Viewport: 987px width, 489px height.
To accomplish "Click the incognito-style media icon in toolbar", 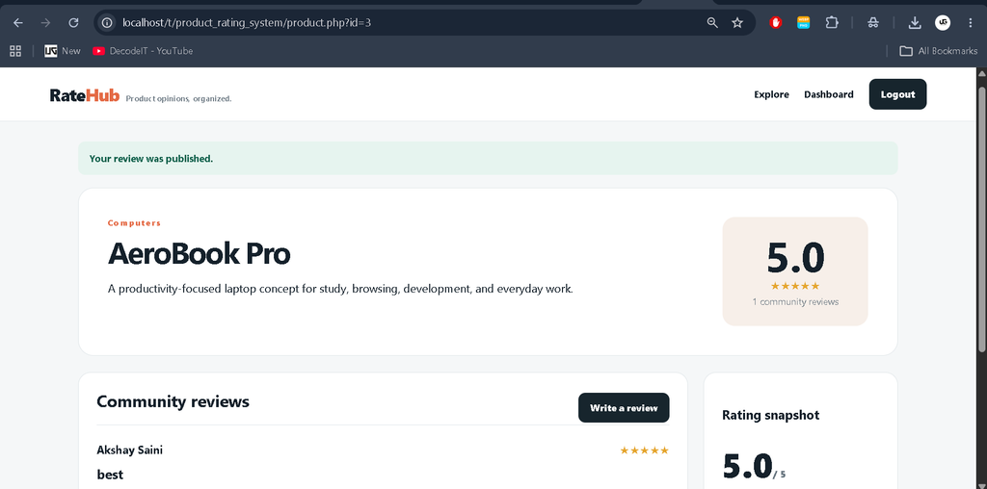I will [872, 23].
